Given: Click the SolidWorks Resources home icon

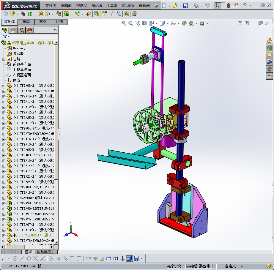Looking at the screenshot, I should click(x=269, y=41).
